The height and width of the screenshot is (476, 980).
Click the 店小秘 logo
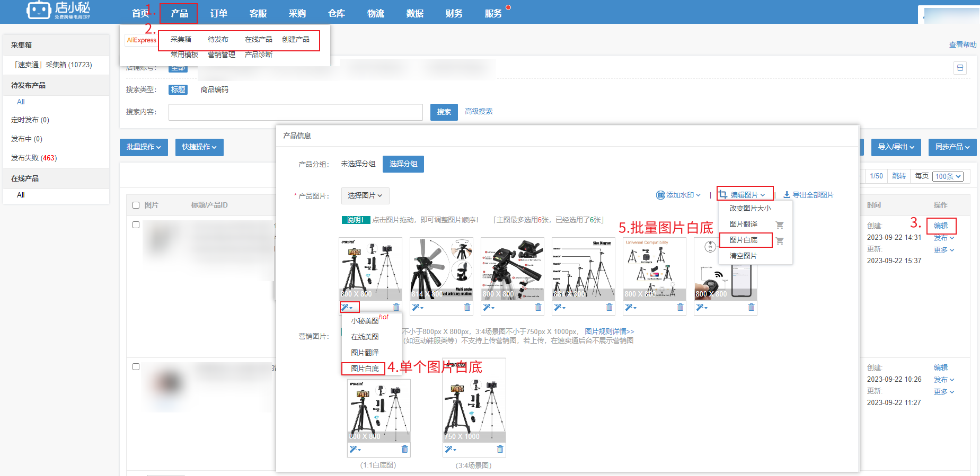[59, 10]
